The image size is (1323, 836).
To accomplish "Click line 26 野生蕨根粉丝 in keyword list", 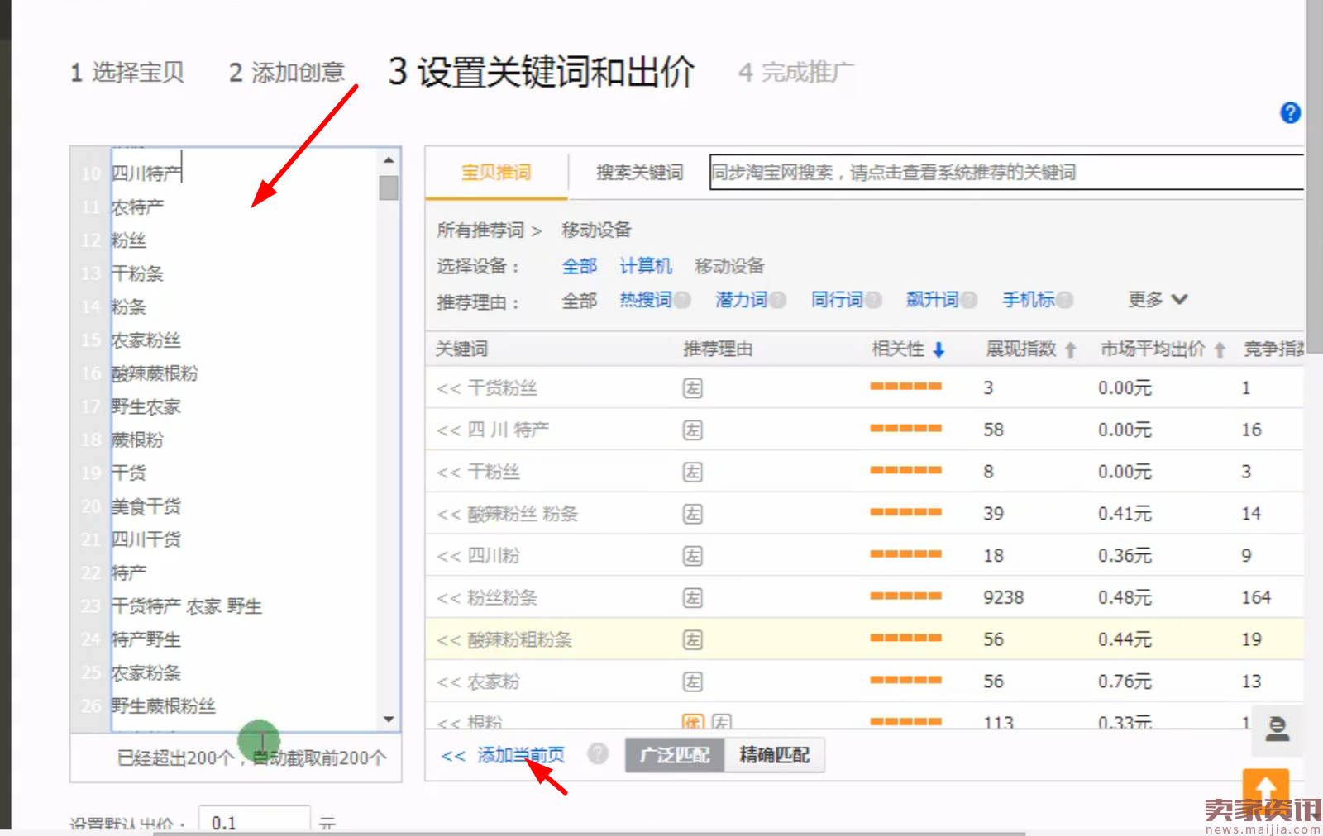I will point(164,706).
